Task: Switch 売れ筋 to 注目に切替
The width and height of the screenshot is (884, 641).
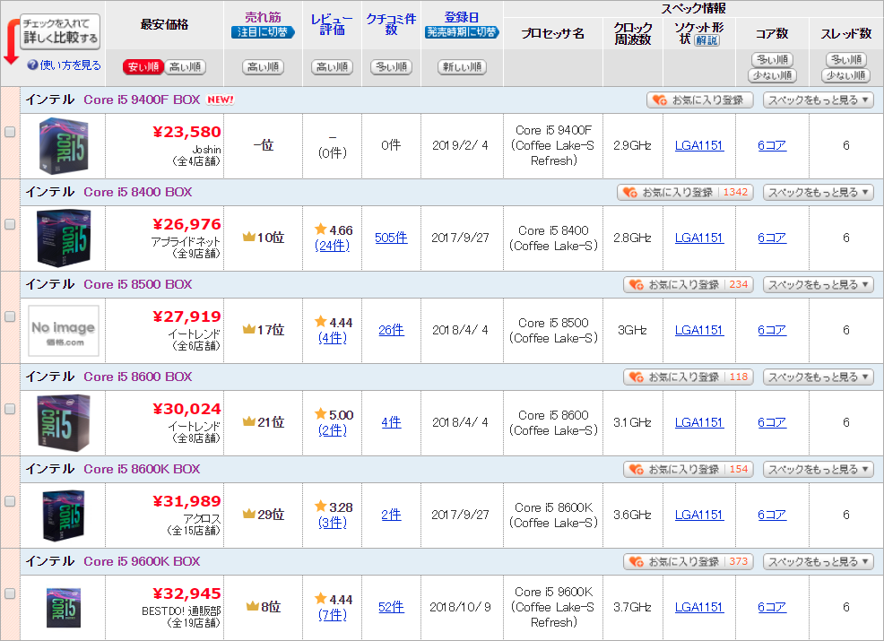Action: click(x=263, y=32)
